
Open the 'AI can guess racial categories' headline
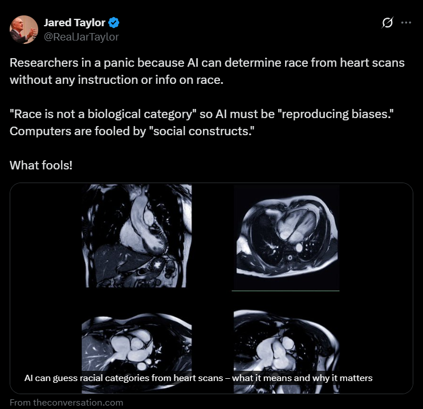point(125,378)
